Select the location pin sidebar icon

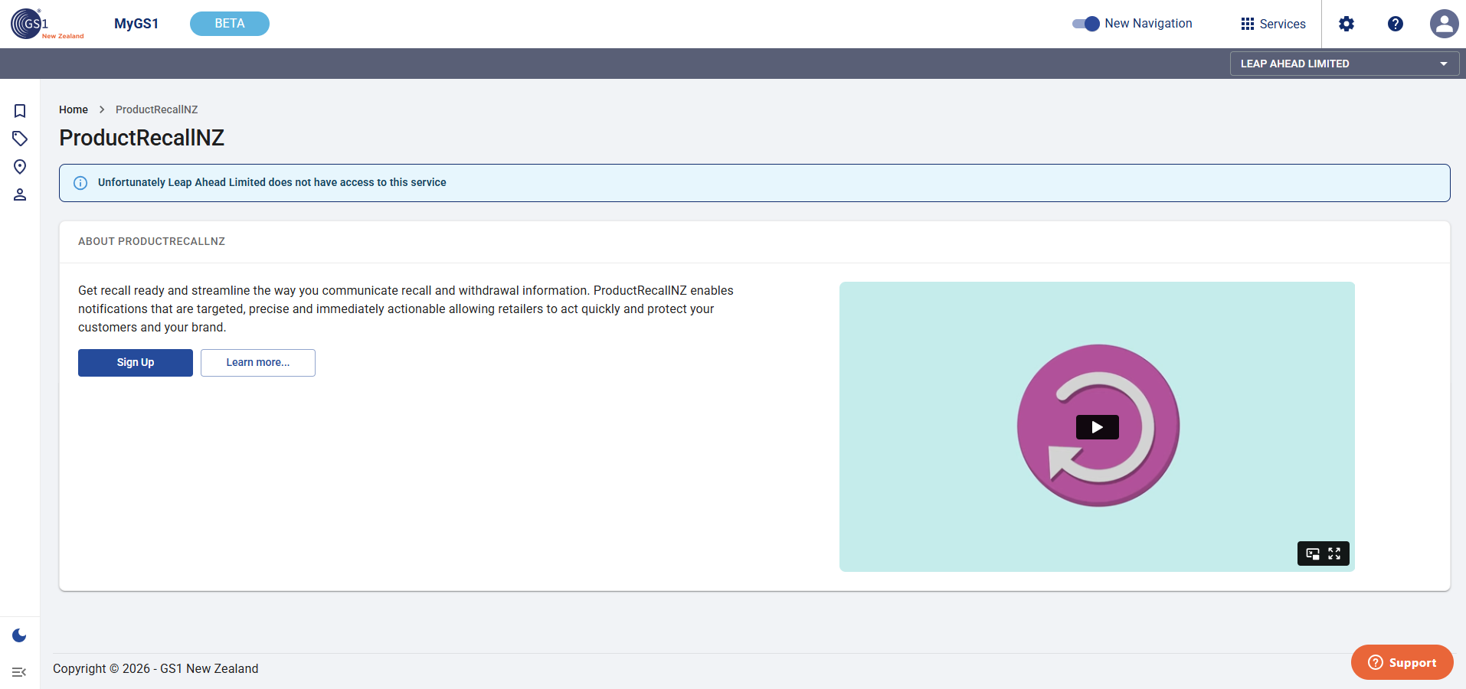click(x=20, y=167)
